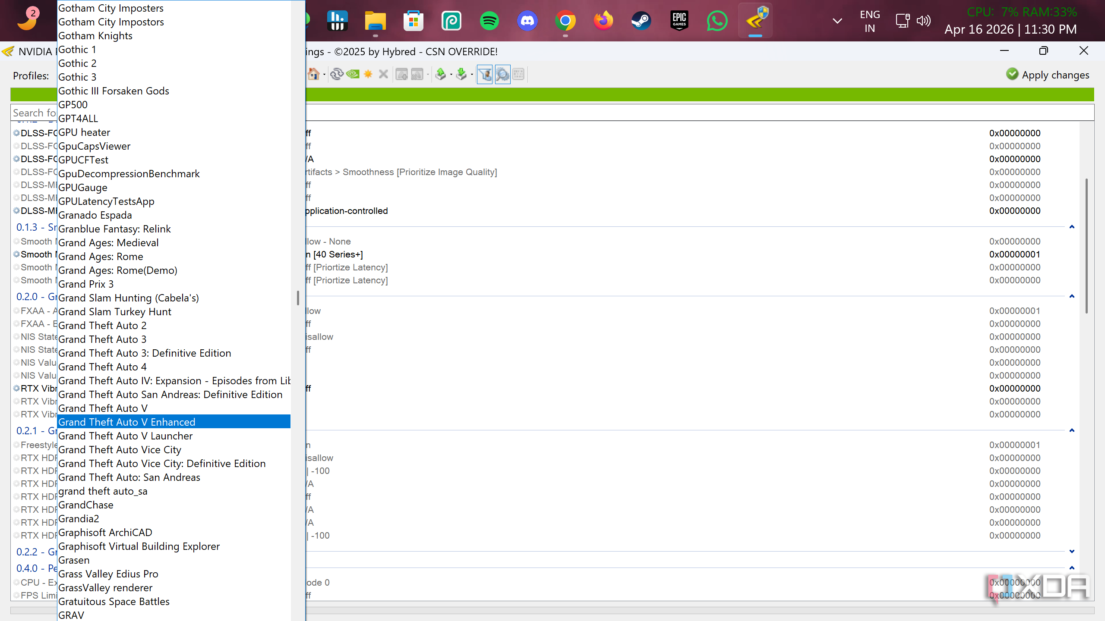Open dropdown arrow next to Home icon
This screenshot has height=621, width=1105.
[324, 75]
